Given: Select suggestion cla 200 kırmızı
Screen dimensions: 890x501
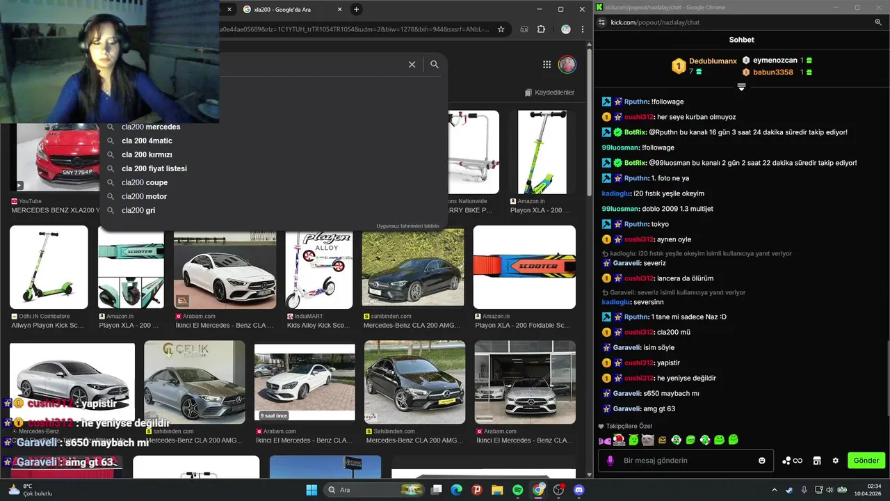Looking at the screenshot, I should [147, 154].
